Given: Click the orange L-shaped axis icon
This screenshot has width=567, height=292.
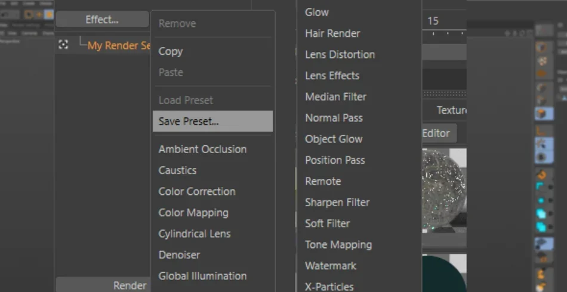Looking at the screenshot, I should click(542, 132).
